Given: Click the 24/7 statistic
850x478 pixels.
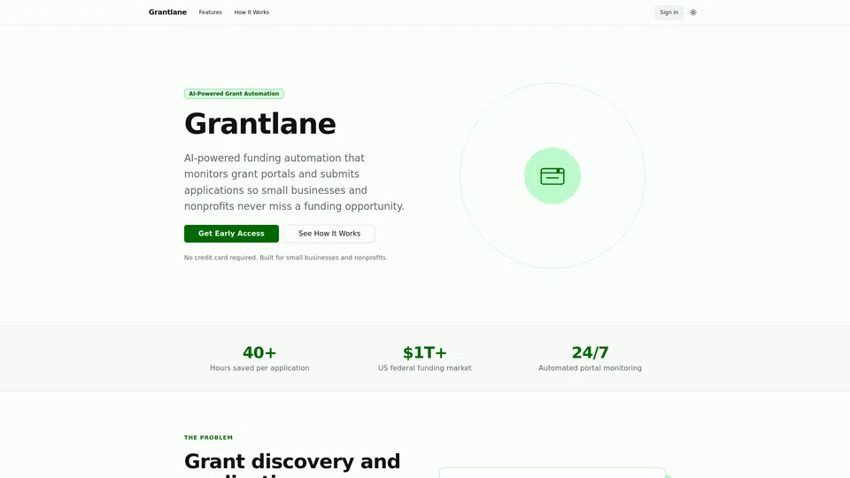Looking at the screenshot, I should pyautogui.click(x=590, y=352).
